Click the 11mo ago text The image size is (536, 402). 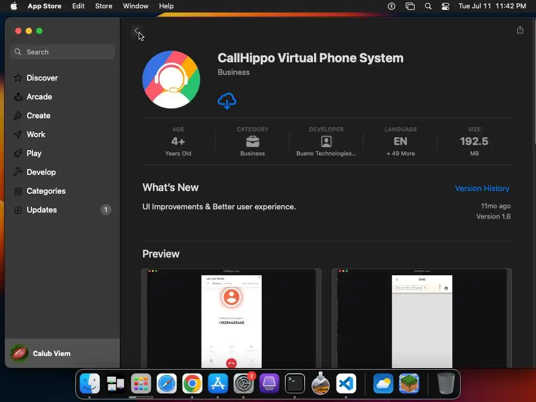(496, 206)
